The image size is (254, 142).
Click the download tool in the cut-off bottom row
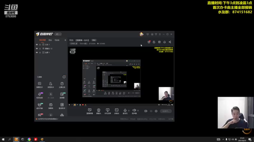[x=51, y=115]
